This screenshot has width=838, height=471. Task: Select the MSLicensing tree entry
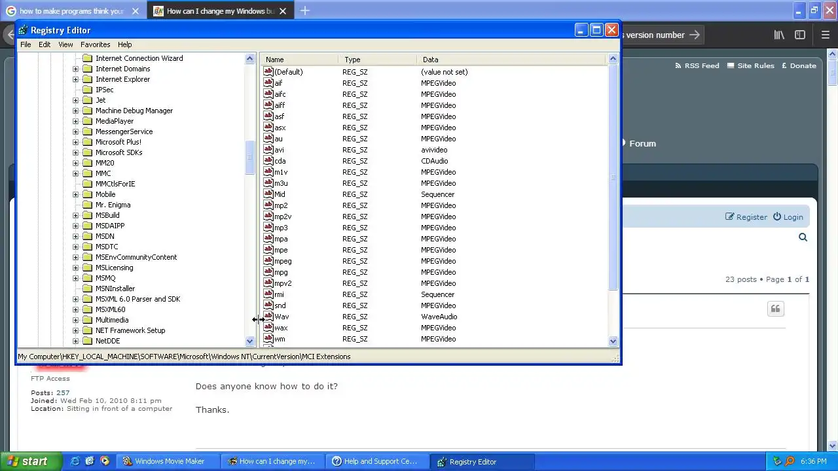(x=114, y=268)
